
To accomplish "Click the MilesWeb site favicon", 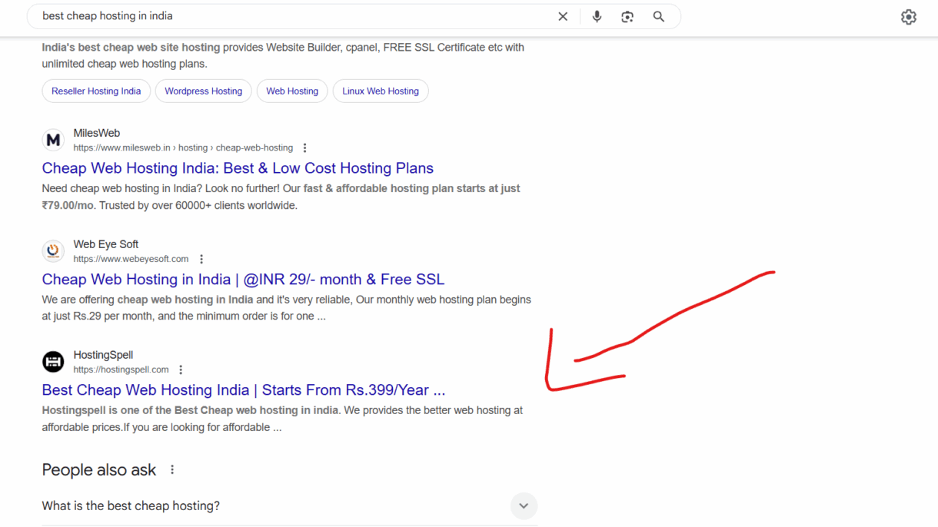I will (x=53, y=140).
